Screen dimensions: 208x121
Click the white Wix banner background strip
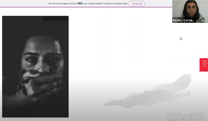[86, 4]
